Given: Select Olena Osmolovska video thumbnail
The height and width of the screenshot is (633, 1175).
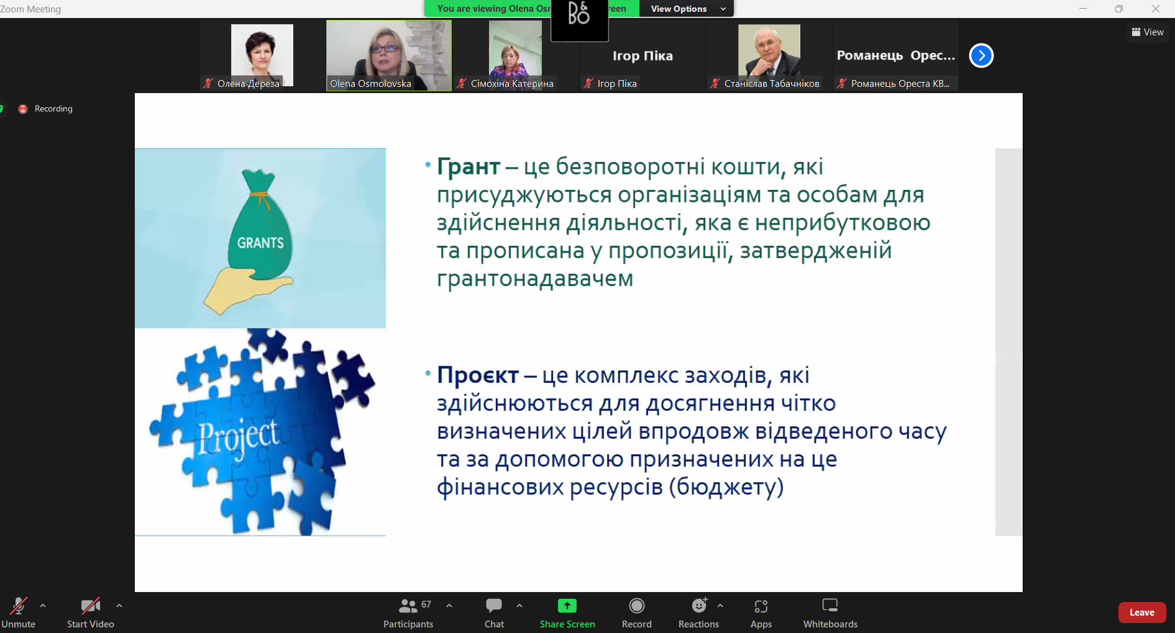Looking at the screenshot, I should tap(389, 56).
